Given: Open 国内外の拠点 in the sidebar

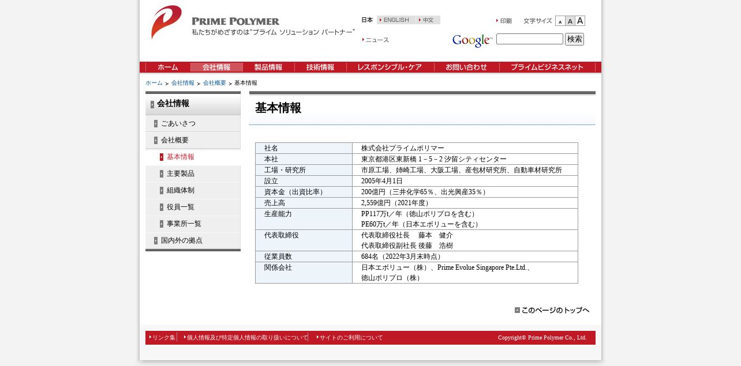Looking at the screenshot, I should [193, 240].
